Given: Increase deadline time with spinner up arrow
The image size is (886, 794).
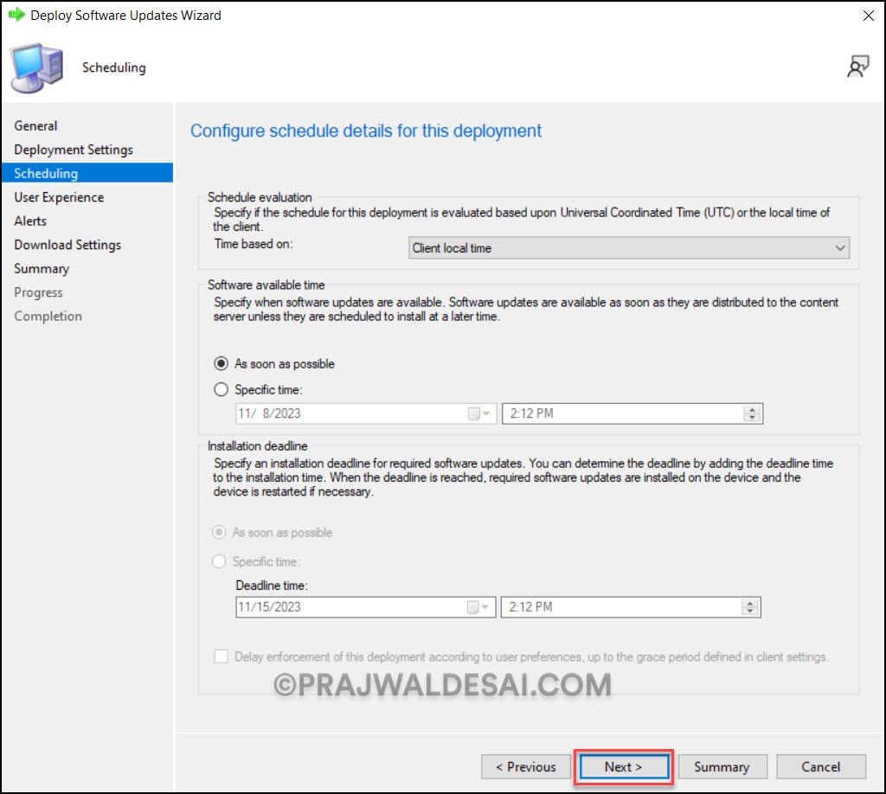Looking at the screenshot, I should [750, 603].
